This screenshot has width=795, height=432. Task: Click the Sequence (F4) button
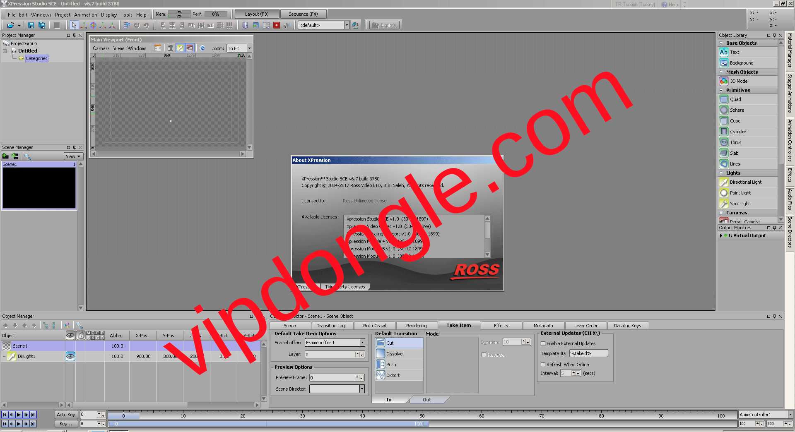point(303,14)
